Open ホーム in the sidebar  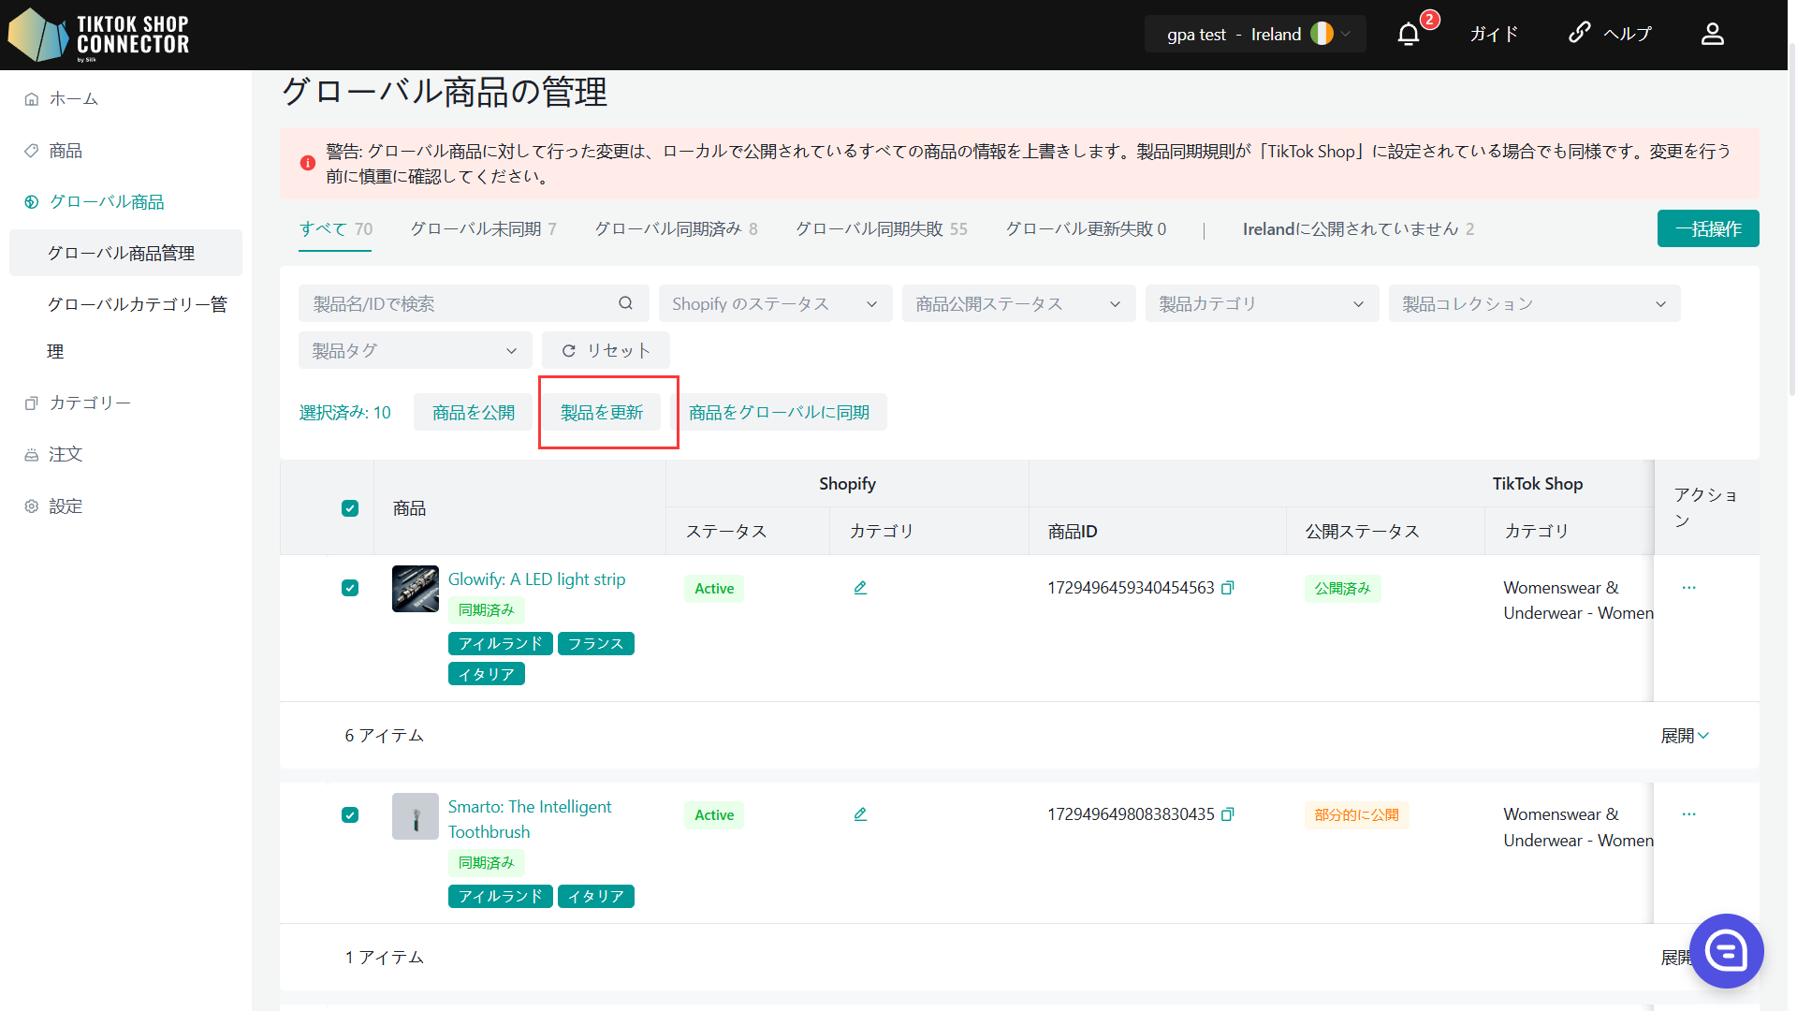pos(73,99)
